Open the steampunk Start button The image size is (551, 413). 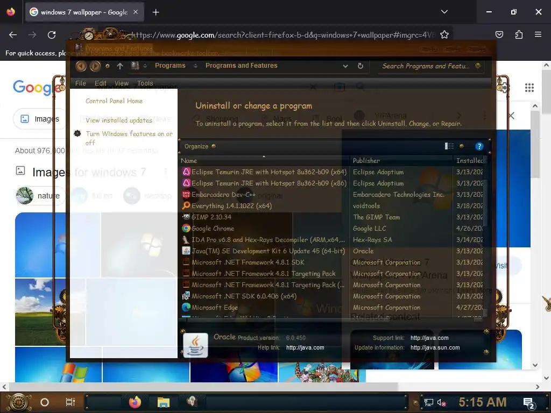click(19, 402)
